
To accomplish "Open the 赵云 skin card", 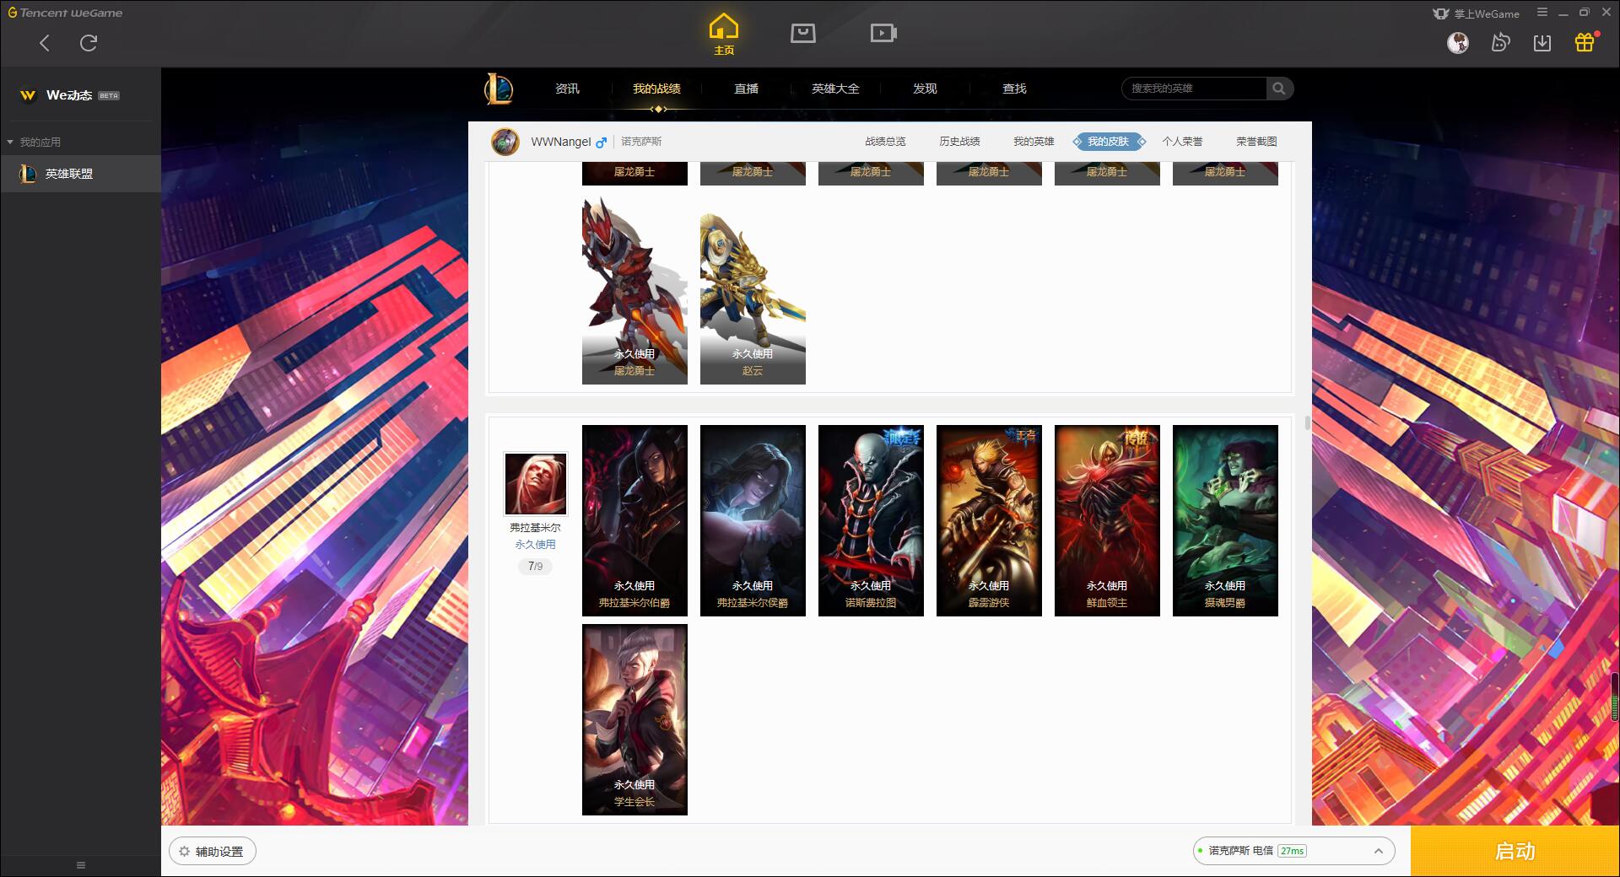I will (753, 290).
